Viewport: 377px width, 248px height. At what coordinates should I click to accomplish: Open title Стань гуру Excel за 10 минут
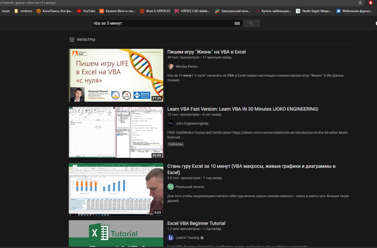click(x=251, y=169)
